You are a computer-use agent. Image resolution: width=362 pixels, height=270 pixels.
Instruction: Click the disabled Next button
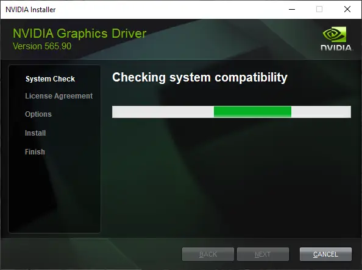[x=263, y=254]
